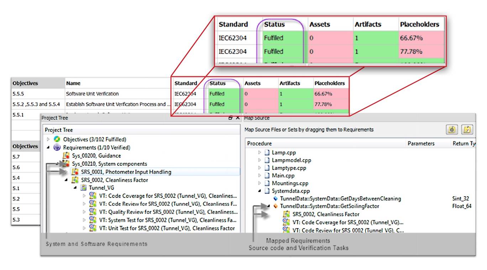Click the Tunnel_VG node icon
This screenshot has width=487, height=270.
coord(83,188)
